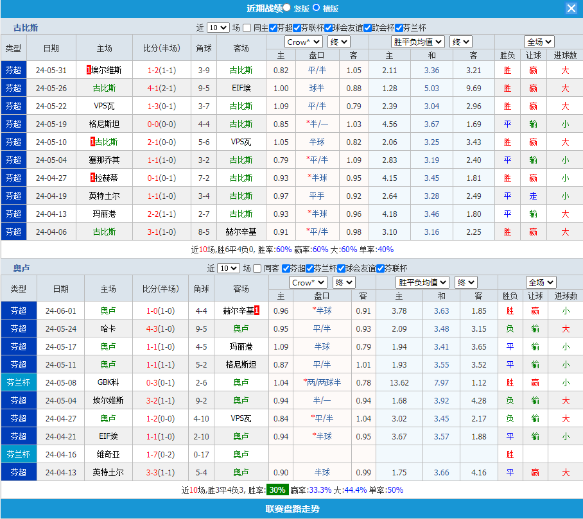Image resolution: width=583 pixels, height=519 pixels.
Task: Open the 联赛盘路走势 section bar
Action: point(291,509)
